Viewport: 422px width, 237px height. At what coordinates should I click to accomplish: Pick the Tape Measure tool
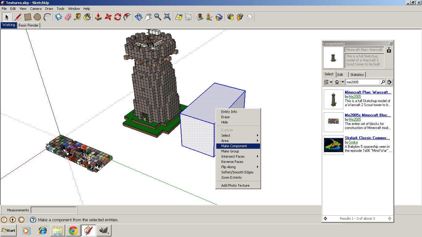point(78,17)
